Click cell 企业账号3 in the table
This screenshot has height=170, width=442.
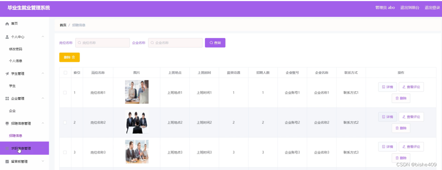pyautogui.click(x=292, y=152)
